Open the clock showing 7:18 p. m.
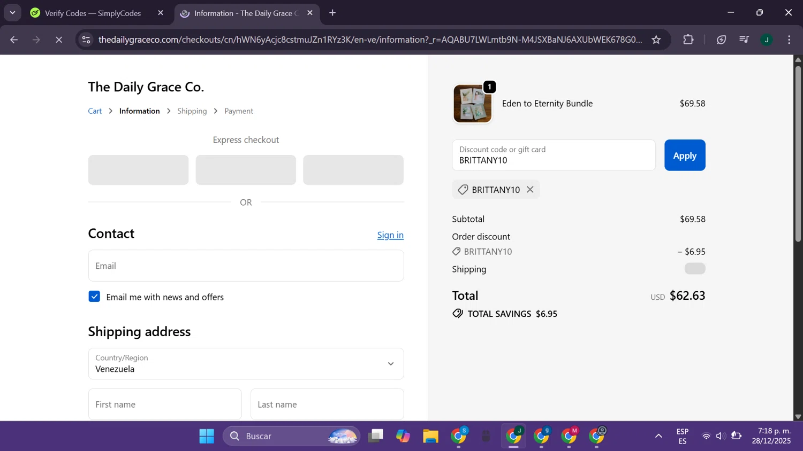 (x=771, y=437)
